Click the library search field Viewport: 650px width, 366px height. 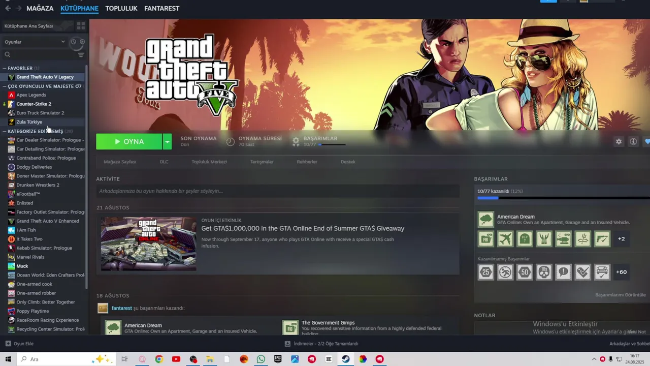click(x=39, y=54)
